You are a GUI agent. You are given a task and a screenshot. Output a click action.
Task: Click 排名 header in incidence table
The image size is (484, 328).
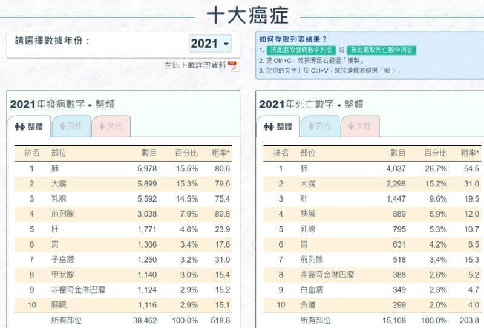pyautogui.click(x=32, y=153)
